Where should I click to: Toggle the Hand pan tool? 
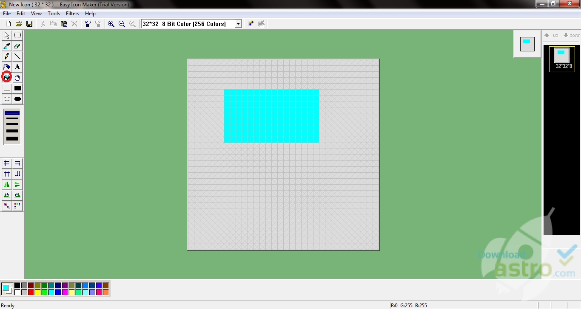(17, 77)
